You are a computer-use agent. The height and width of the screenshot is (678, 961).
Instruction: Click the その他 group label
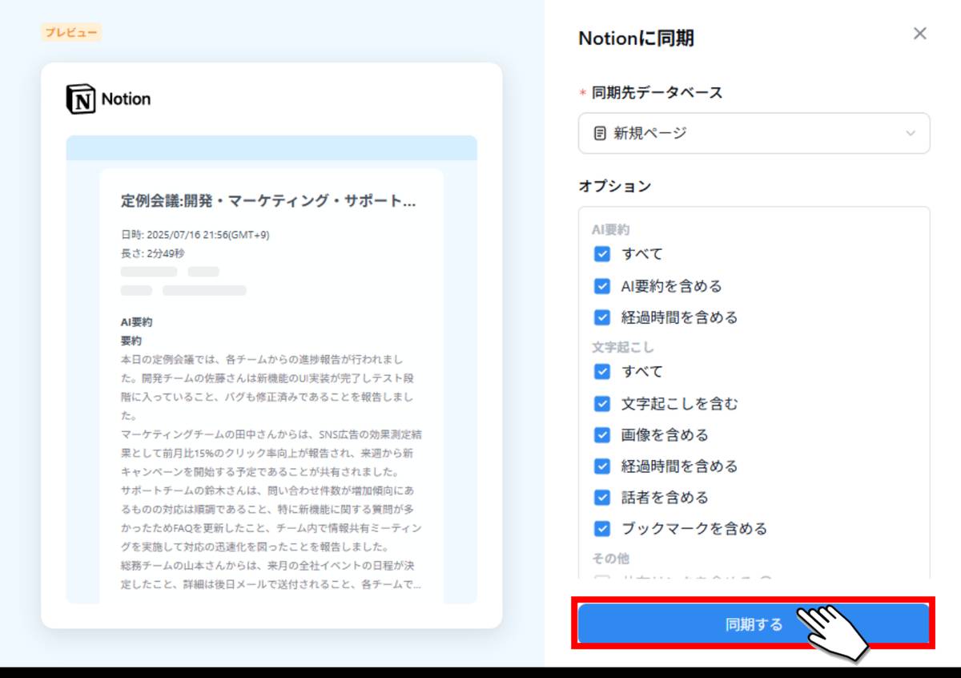(610, 559)
